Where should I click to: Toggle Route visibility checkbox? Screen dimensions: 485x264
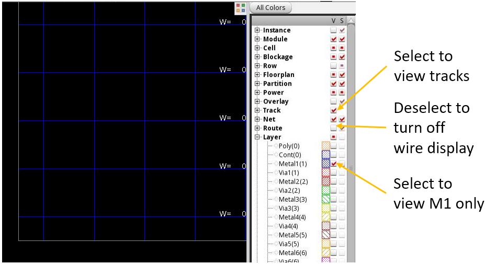333,128
